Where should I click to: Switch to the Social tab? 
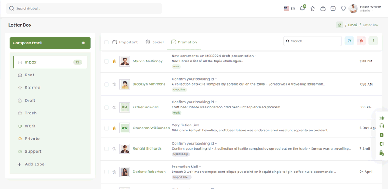click(x=154, y=42)
